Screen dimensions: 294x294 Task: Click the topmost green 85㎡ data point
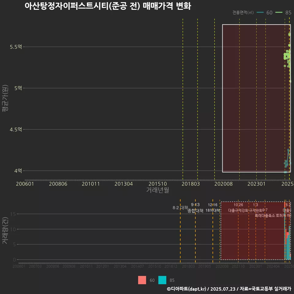289,34
